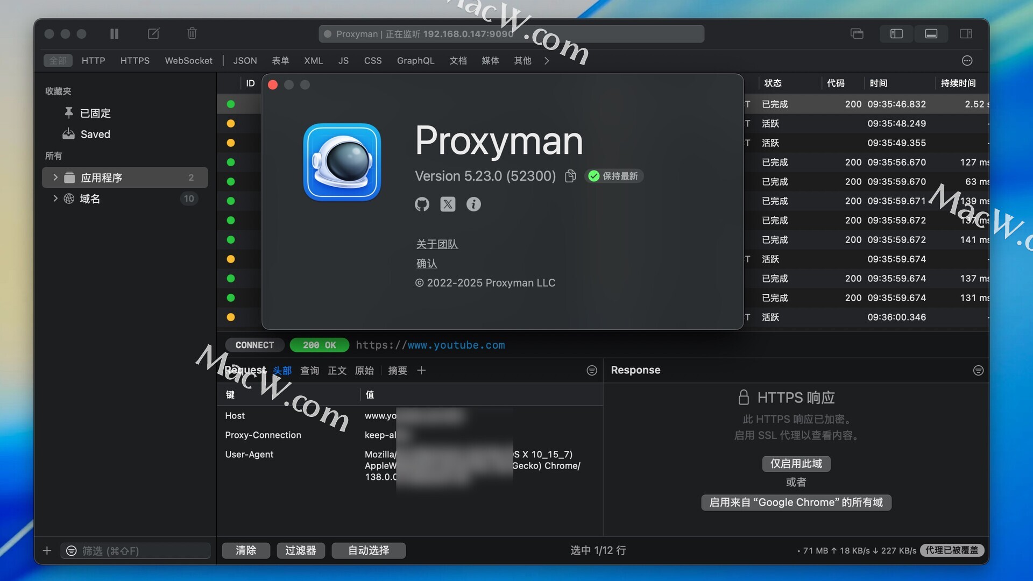Select the 全部 filter tab
This screenshot has width=1033, height=581.
(58, 61)
